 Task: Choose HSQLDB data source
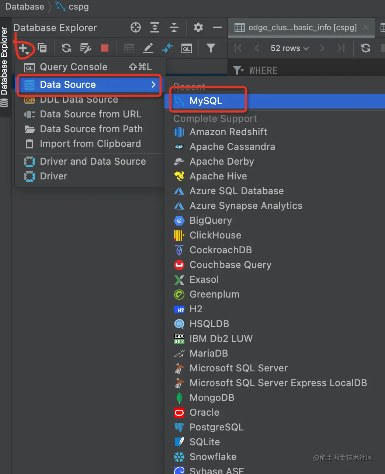tap(275, 324)
